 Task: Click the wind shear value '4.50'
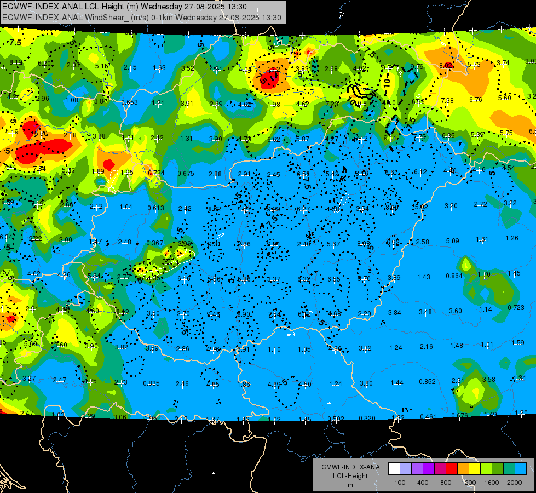[x=304, y=384]
